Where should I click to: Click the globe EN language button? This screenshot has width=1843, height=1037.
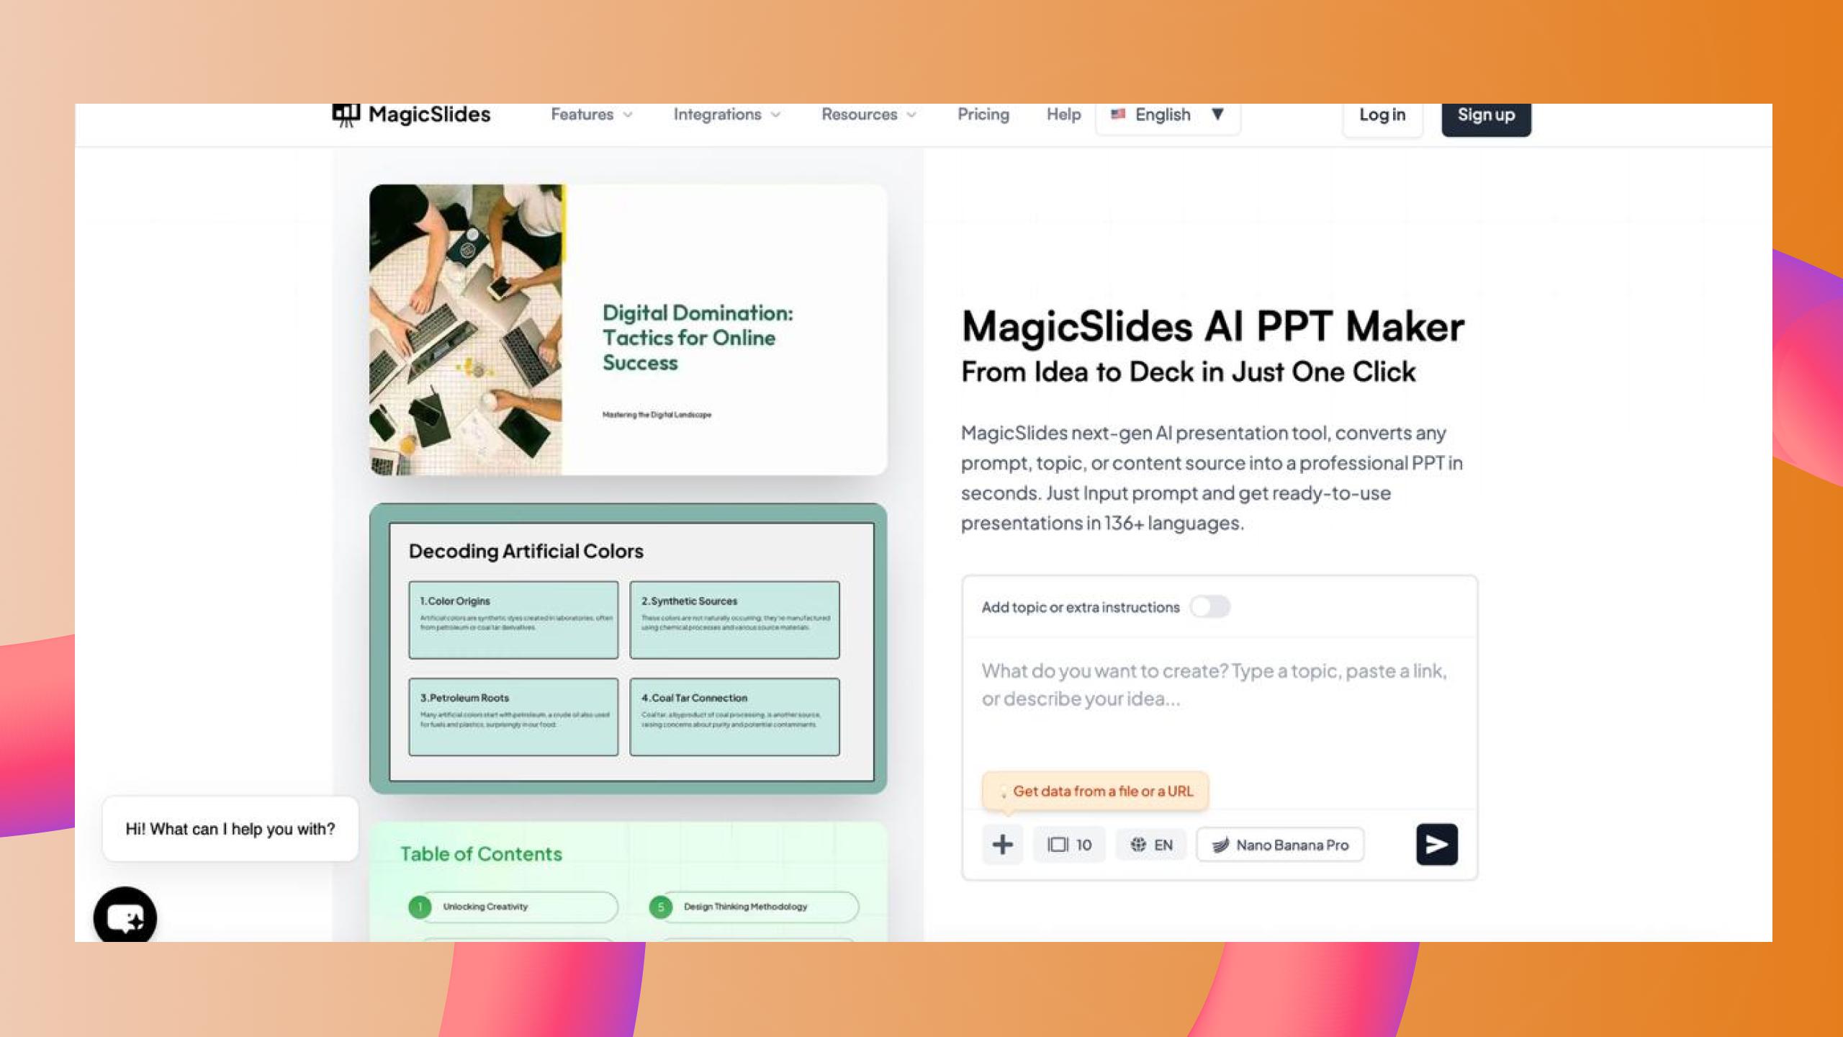1151,845
